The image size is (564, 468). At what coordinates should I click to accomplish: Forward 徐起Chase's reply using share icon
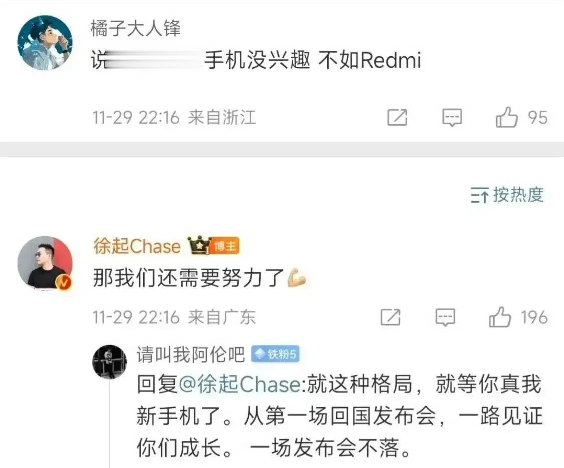click(390, 317)
